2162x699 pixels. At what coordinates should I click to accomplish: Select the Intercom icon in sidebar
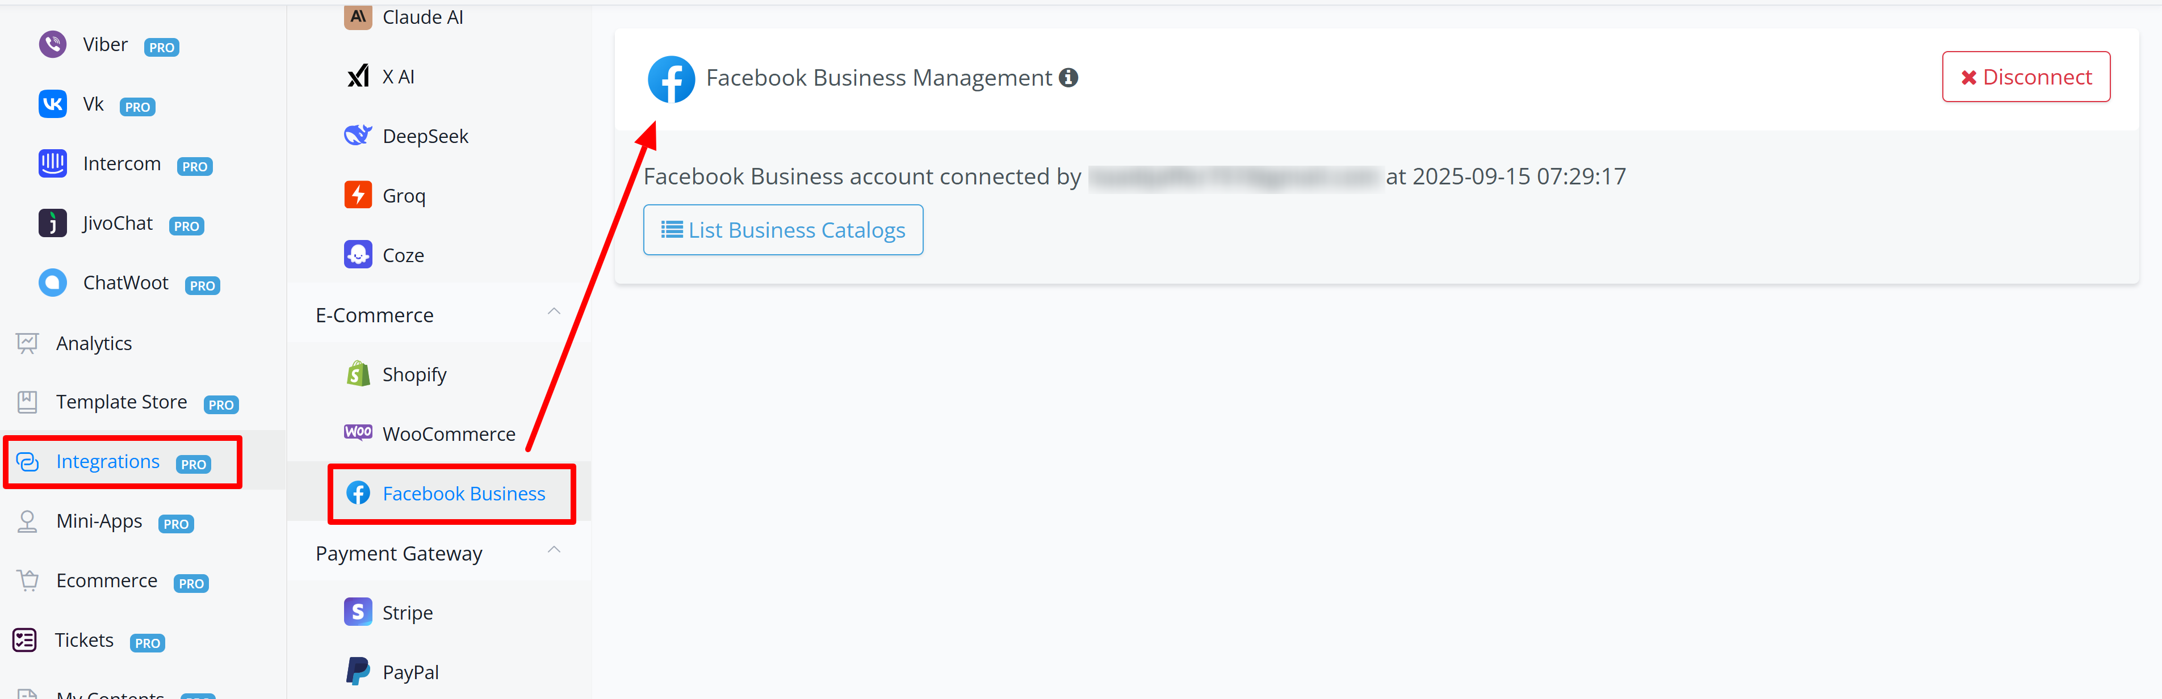52,163
